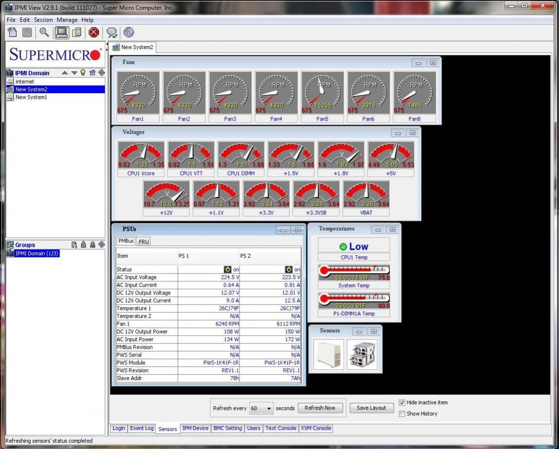Click the Fan5 RPM gauge

pyautogui.click(x=322, y=93)
